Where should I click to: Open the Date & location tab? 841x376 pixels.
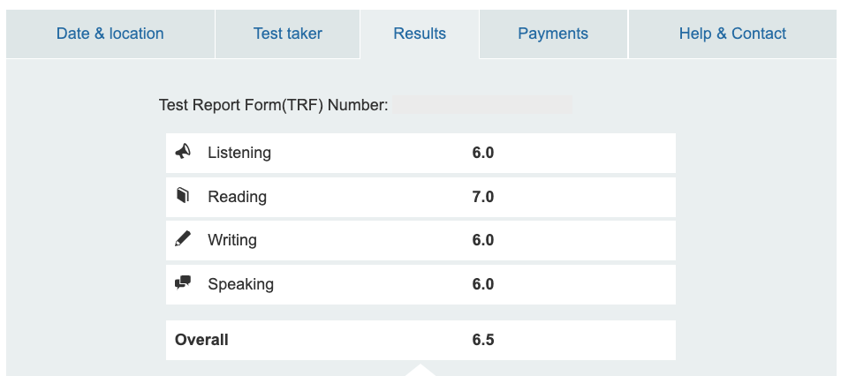(x=110, y=34)
